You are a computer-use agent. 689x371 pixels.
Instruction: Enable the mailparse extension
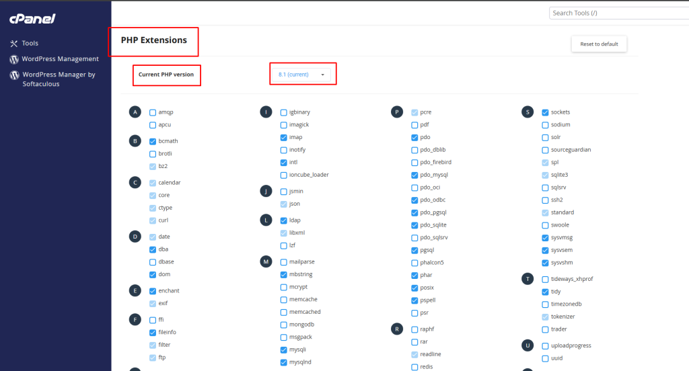[x=283, y=262]
